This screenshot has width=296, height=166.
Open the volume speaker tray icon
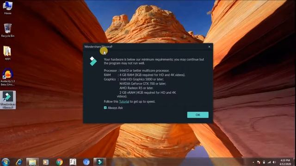274,162
